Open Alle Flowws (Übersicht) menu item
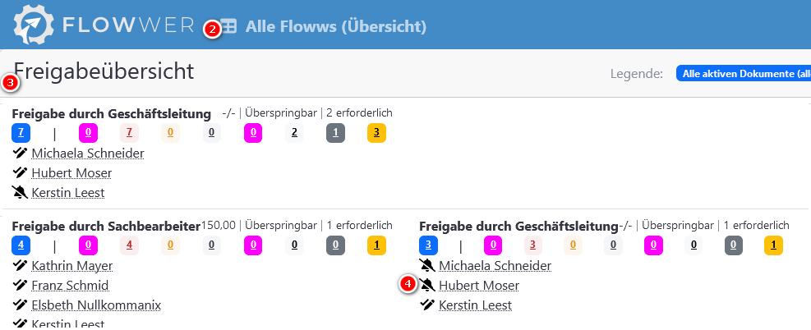The image size is (811, 330). (336, 26)
